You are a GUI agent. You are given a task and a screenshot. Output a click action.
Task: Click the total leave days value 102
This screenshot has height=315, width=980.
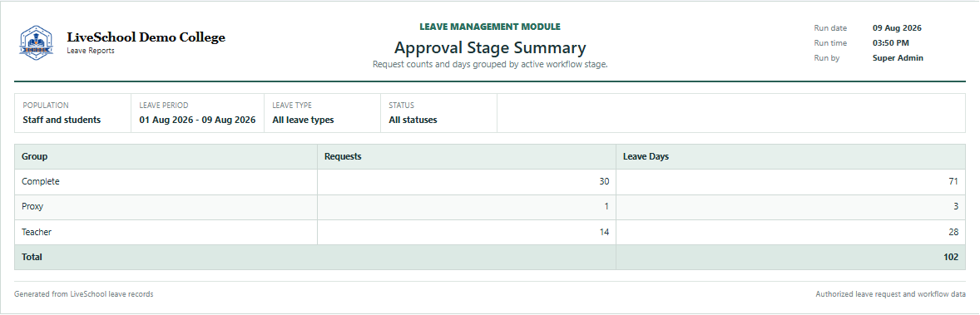[951, 257]
